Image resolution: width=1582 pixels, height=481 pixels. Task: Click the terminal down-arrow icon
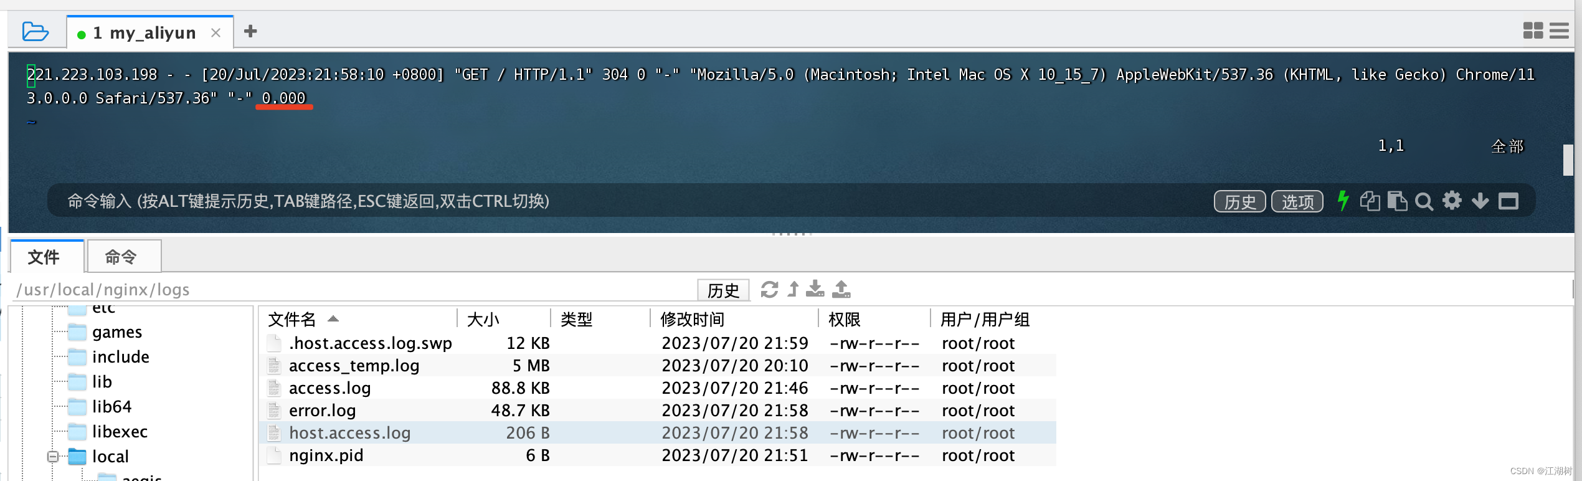click(1480, 201)
